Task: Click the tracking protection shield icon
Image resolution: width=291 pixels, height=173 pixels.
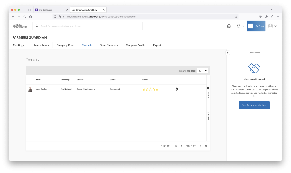Action: [x=55, y=17]
